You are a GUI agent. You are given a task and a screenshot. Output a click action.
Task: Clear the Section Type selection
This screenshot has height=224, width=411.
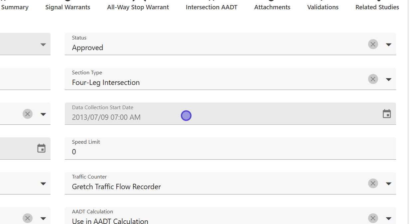pyautogui.click(x=373, y=79)
